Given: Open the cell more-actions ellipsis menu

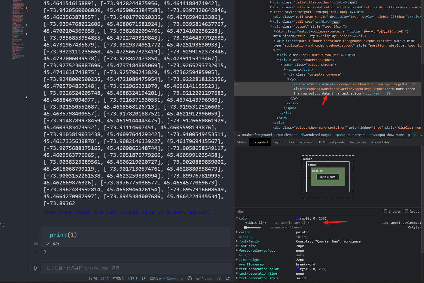Looking at the screenshot, I should point(36,252).
